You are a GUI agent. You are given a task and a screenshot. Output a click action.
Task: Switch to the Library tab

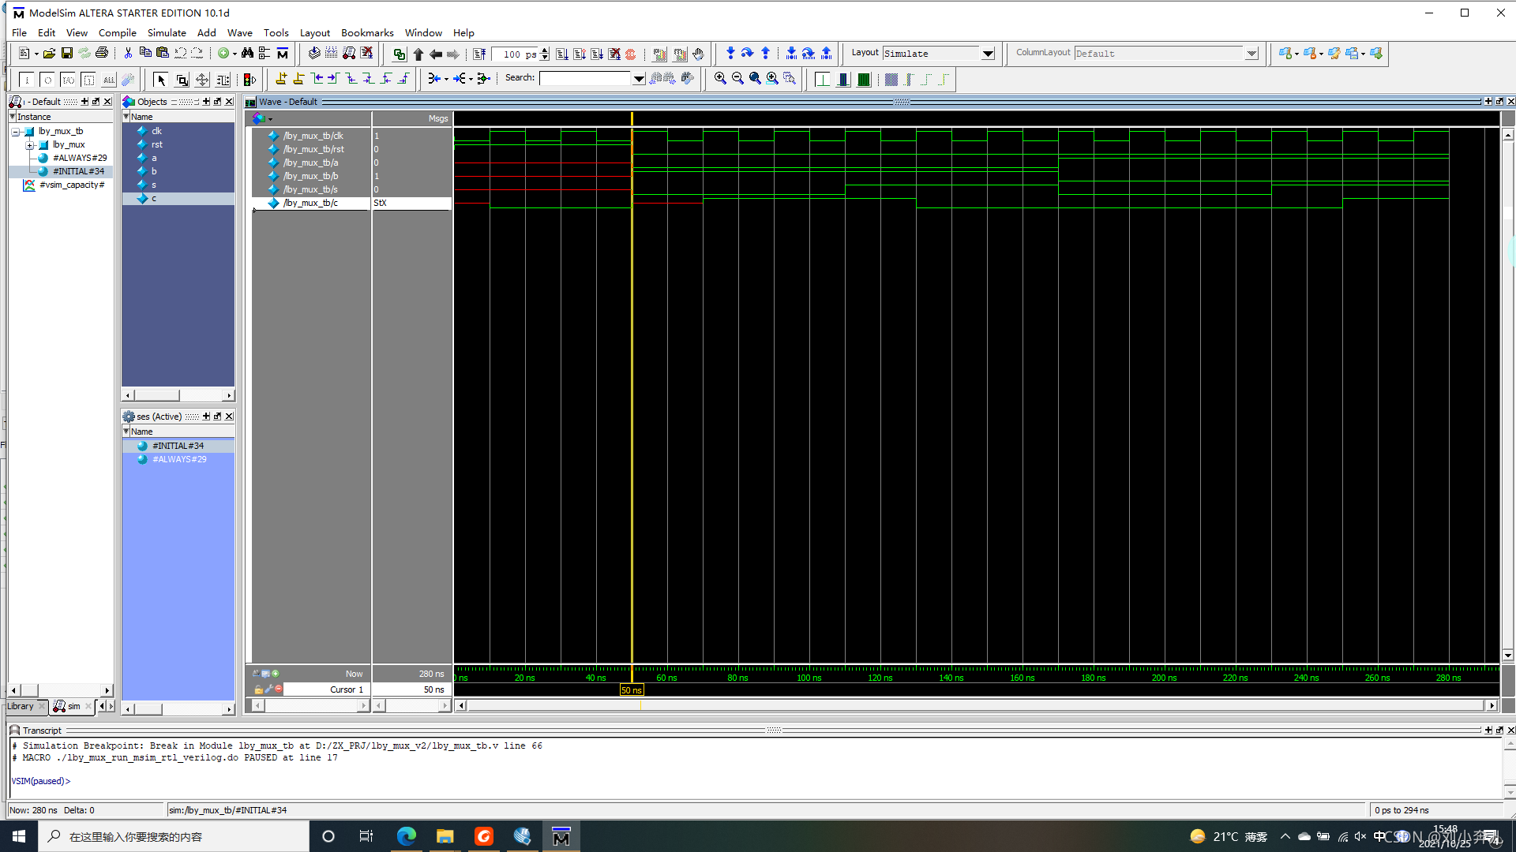21,706
